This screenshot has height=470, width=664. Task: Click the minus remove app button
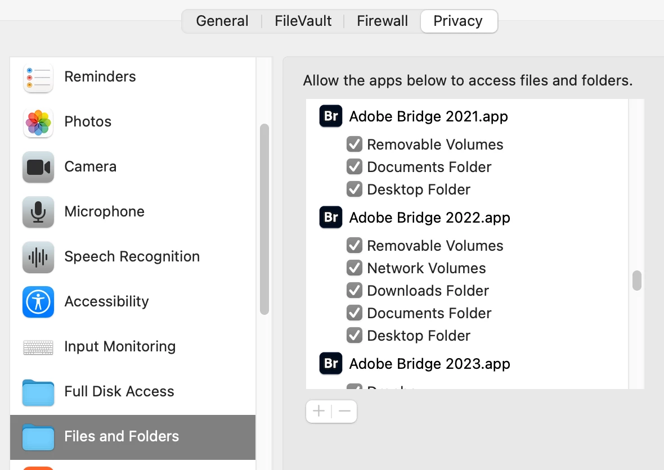tap(345, 411)
